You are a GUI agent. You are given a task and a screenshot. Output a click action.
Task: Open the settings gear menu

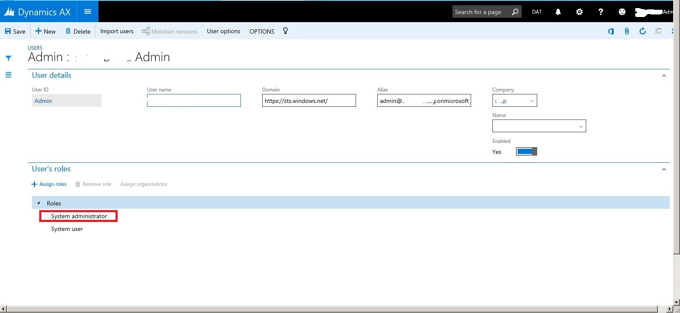[579, 12]
